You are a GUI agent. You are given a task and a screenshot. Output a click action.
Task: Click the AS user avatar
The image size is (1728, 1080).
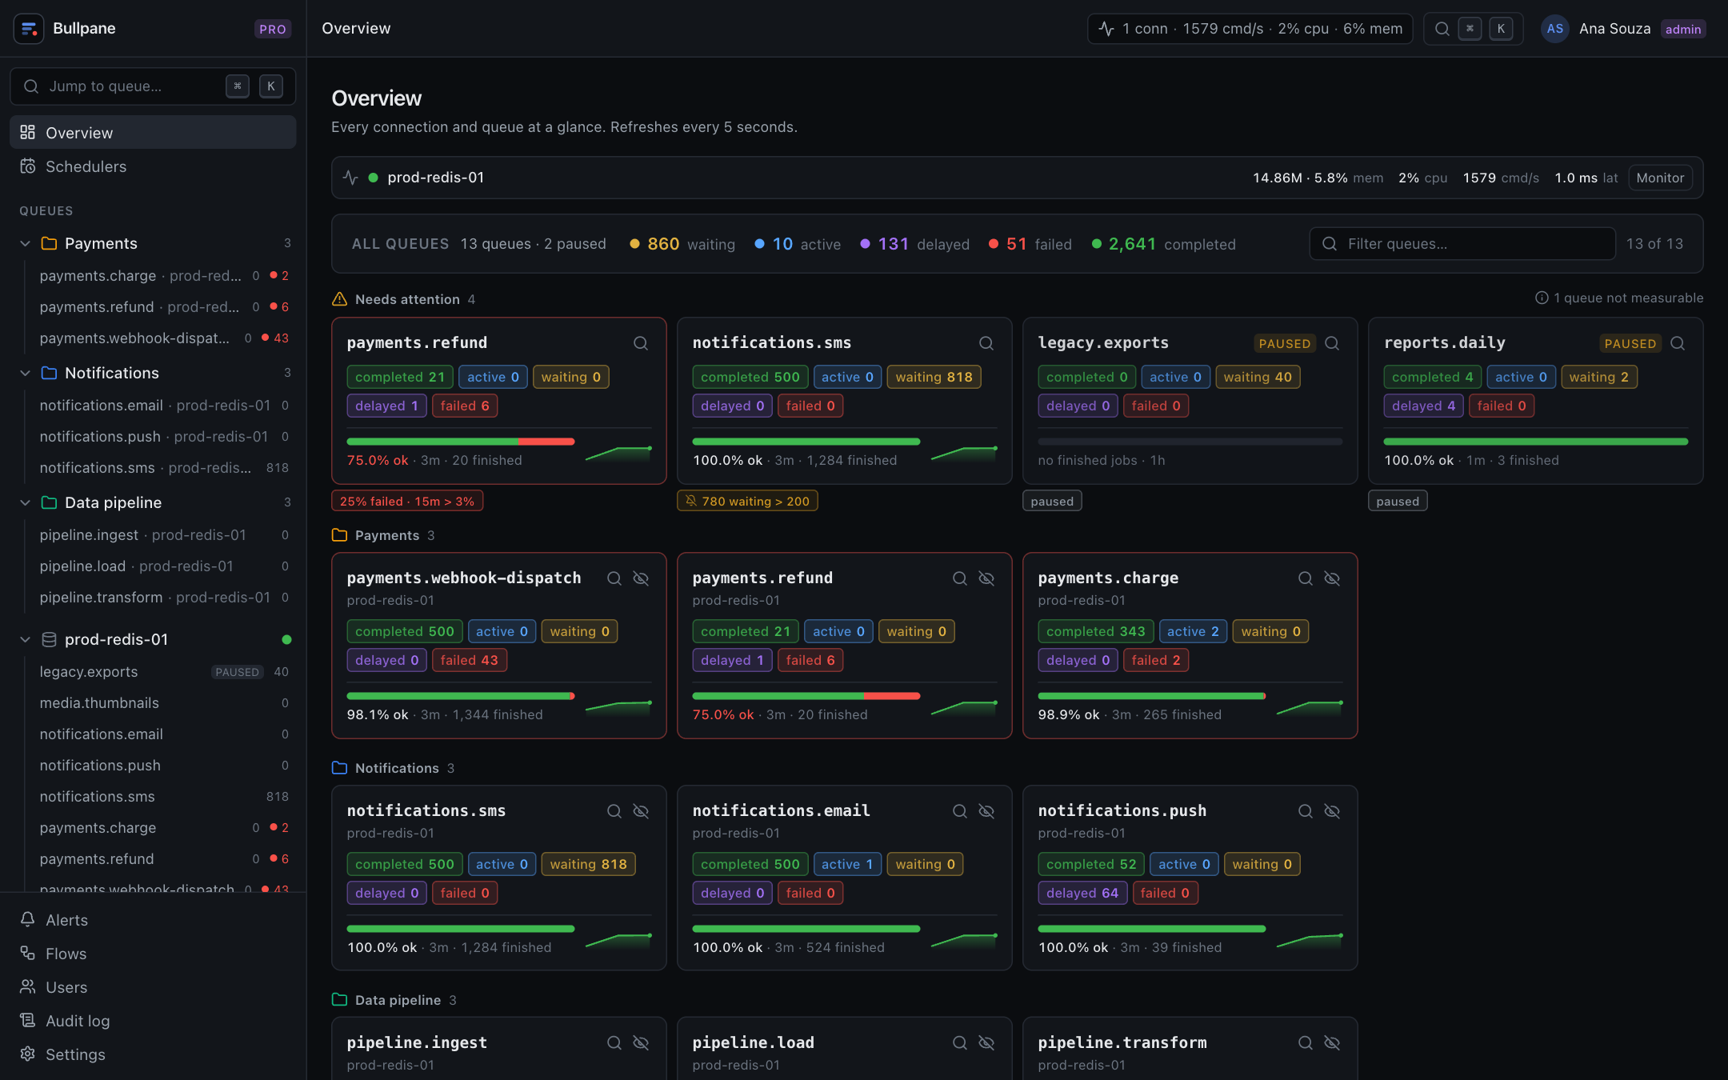coord(1554,29)
